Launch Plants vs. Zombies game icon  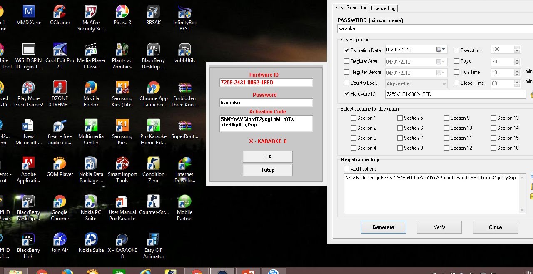point(122,56)
